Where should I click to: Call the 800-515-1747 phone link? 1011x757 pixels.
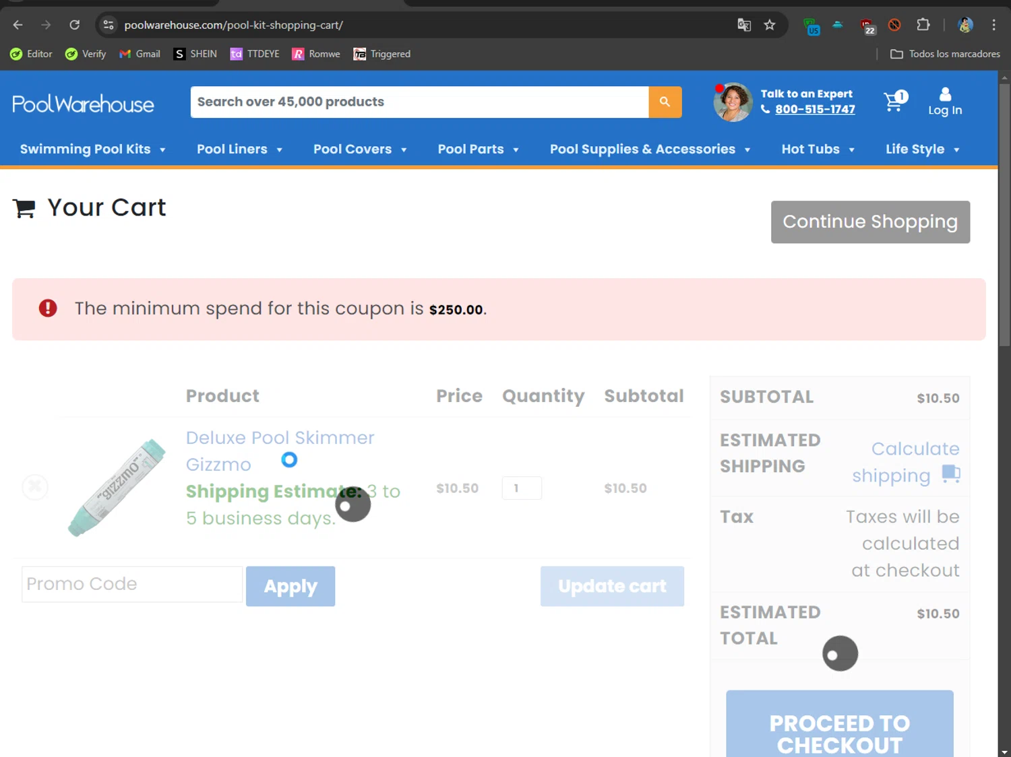pos(815,109)
